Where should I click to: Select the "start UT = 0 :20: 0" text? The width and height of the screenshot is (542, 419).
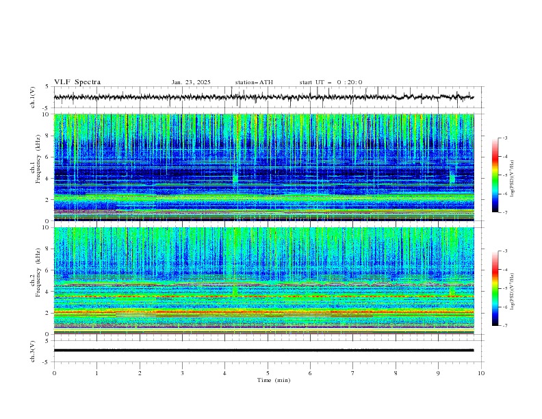[x=331, y=82]
